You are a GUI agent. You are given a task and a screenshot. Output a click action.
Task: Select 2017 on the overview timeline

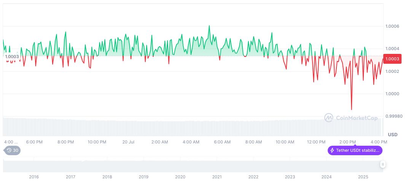[x=70, y=177]
